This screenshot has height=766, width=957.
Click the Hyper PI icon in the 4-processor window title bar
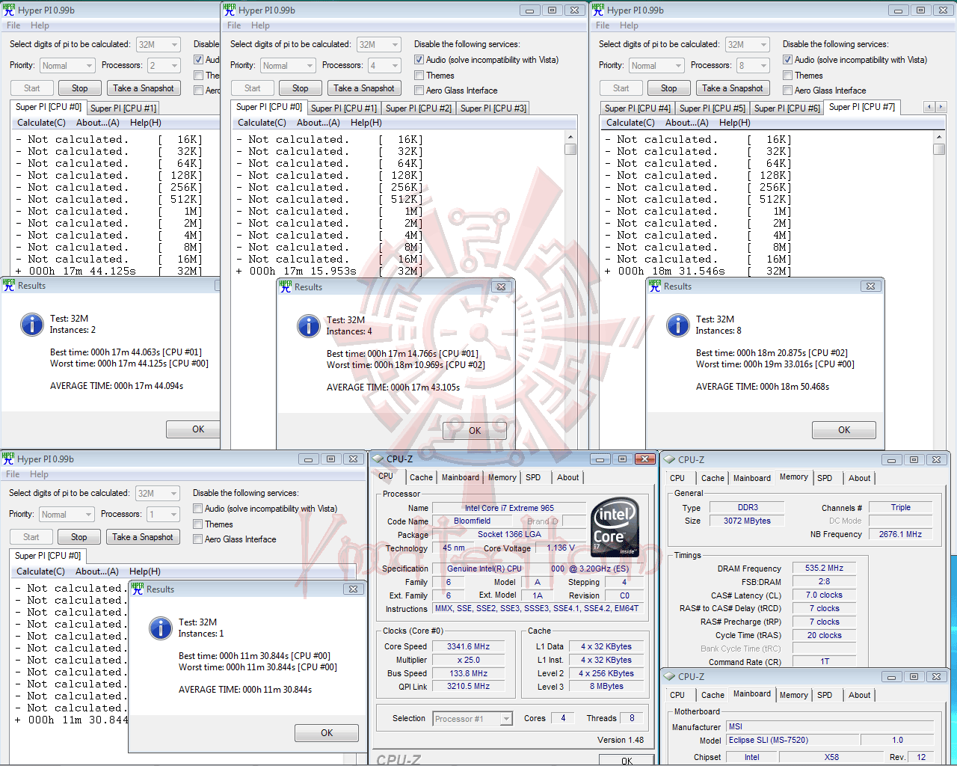click(x=230, y=10)
